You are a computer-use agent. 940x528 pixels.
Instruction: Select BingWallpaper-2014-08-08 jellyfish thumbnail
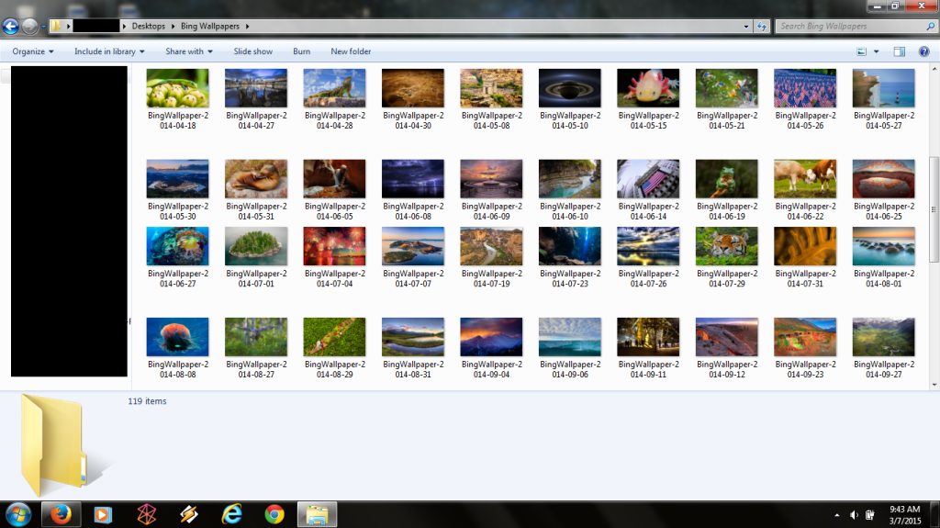(177, 337)
